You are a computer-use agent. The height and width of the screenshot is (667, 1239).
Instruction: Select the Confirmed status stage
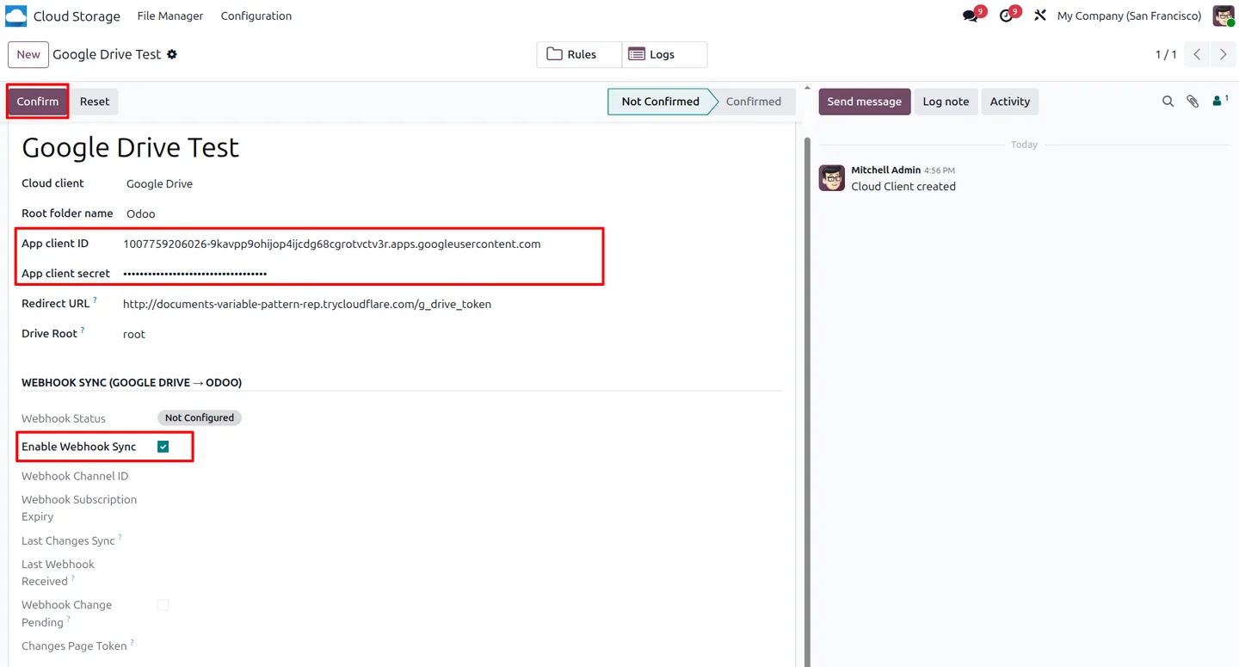(x=753, y=102)
